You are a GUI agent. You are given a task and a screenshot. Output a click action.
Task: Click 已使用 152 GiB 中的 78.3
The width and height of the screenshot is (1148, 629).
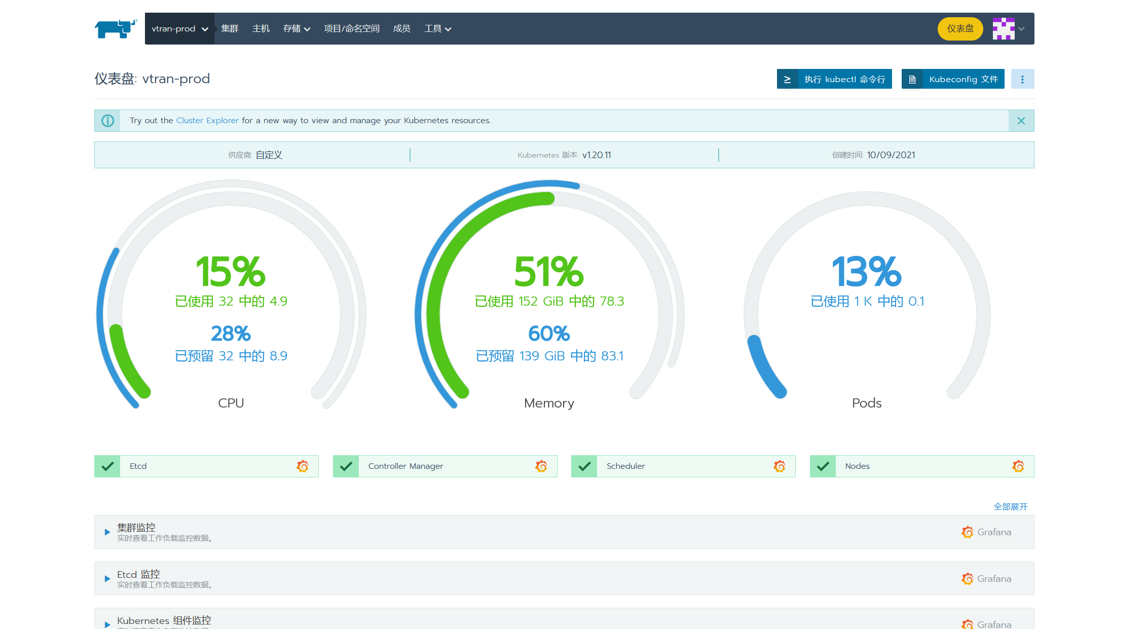[x=549, y=302]
